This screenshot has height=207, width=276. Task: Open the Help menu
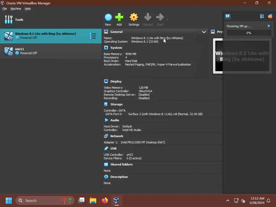[28, 9]
